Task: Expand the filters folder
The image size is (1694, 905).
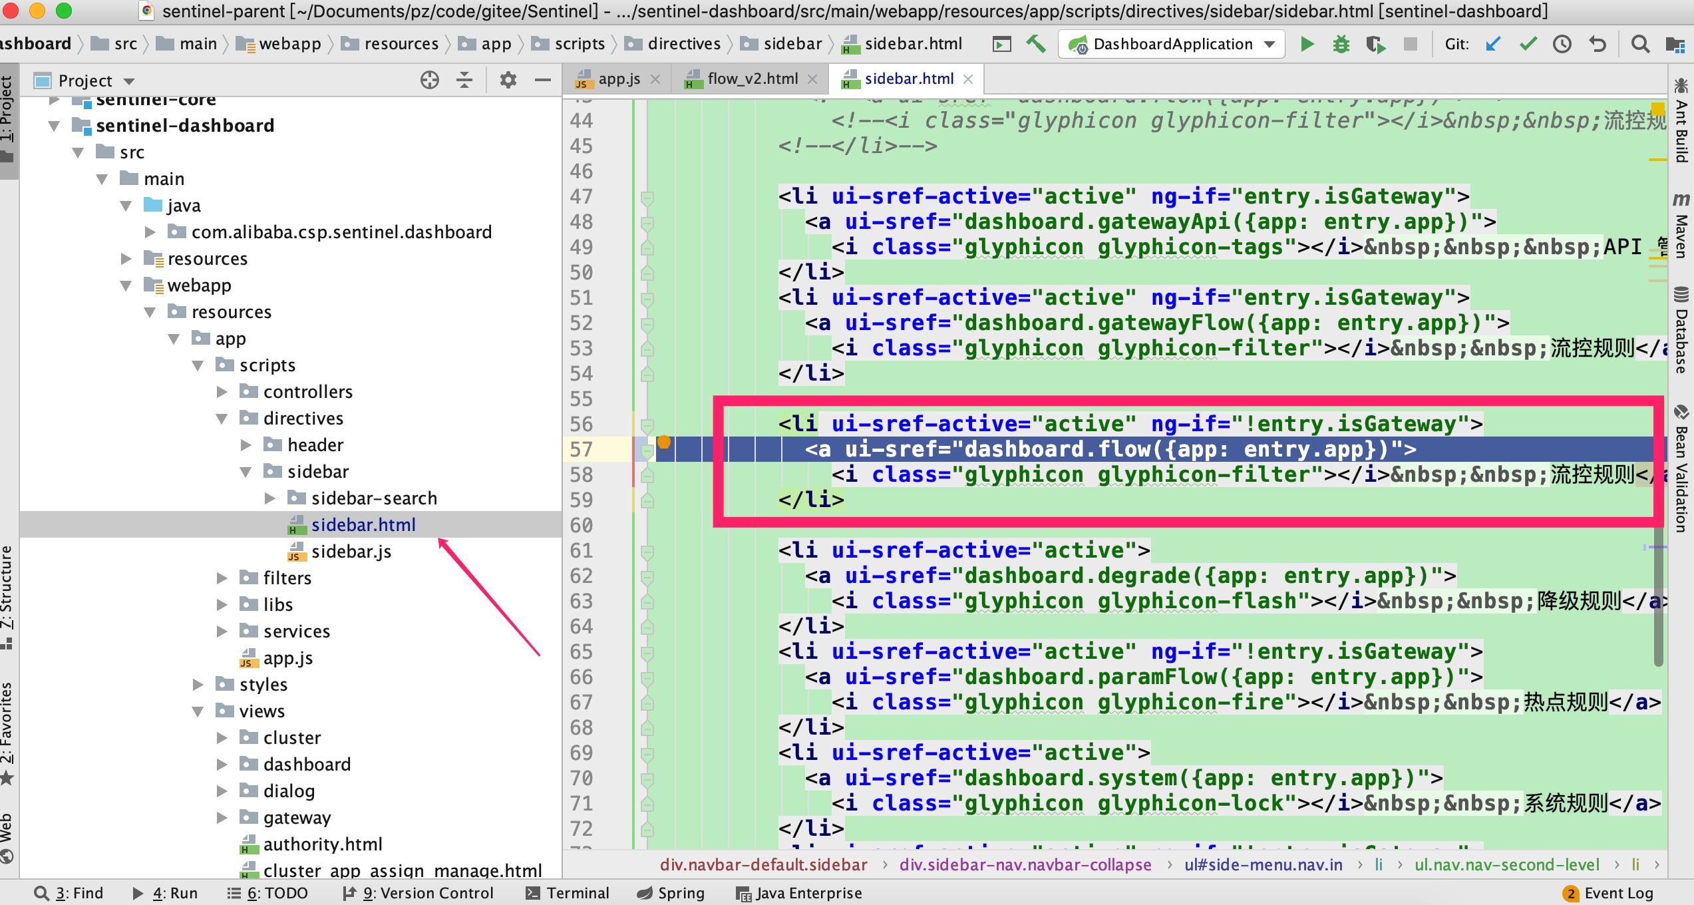Action: (222, 578)
